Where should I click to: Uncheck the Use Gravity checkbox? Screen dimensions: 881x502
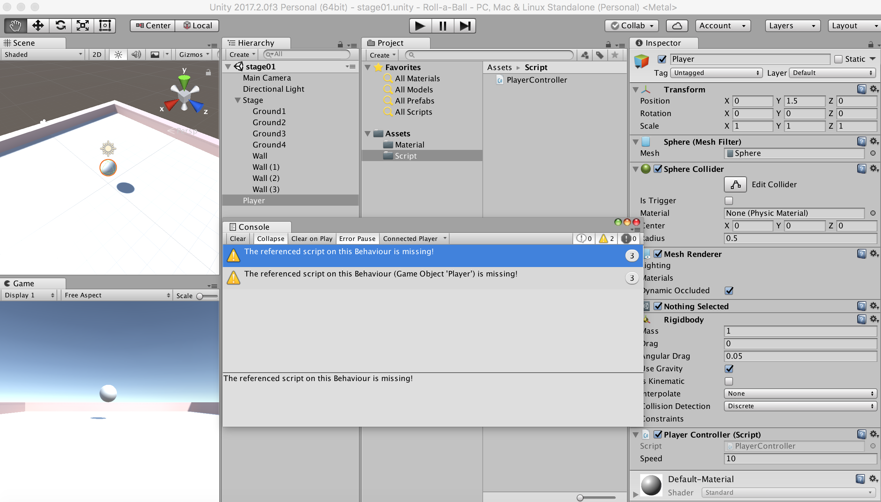click(x=729, y=368)
